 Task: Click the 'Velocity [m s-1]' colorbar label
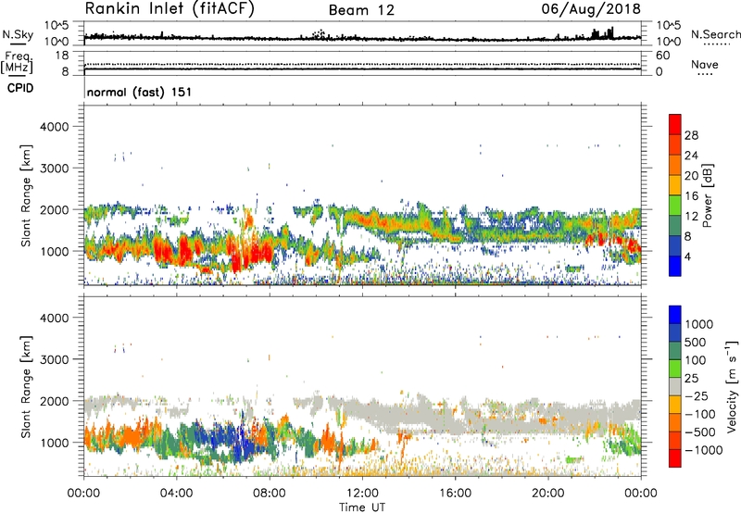point(732,386)
